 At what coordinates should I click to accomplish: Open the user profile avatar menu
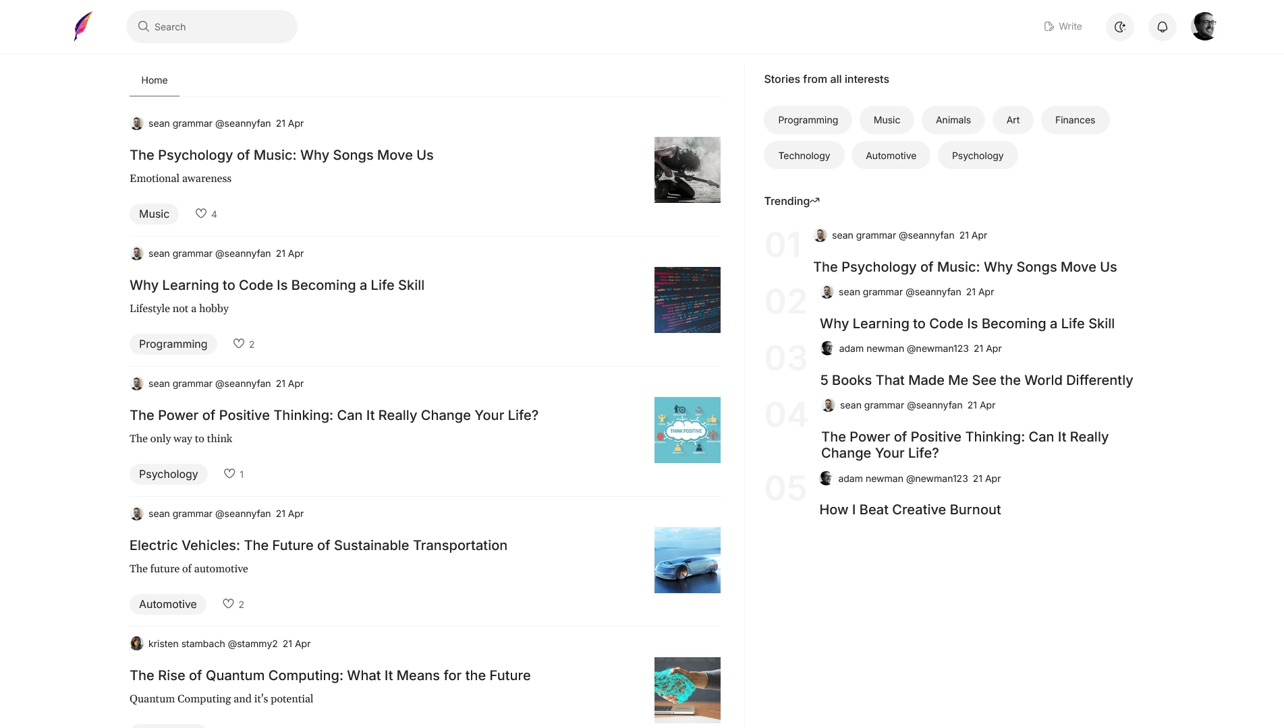1204,27
